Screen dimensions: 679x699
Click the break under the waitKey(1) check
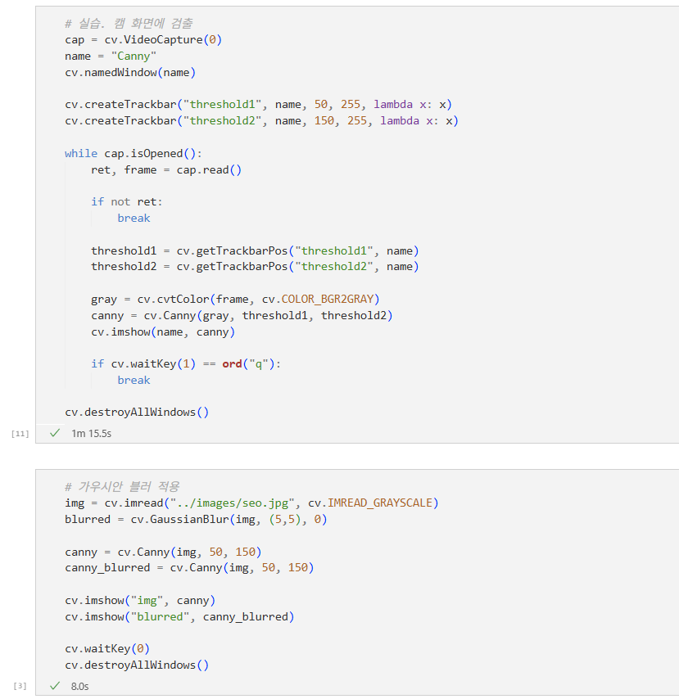click(x=134, y=381)
